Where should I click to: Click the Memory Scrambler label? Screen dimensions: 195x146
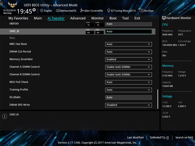(x=21, y=59)
